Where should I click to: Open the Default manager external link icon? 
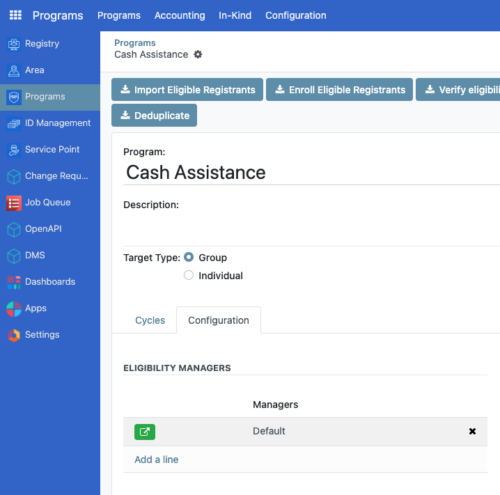(145, 432)
